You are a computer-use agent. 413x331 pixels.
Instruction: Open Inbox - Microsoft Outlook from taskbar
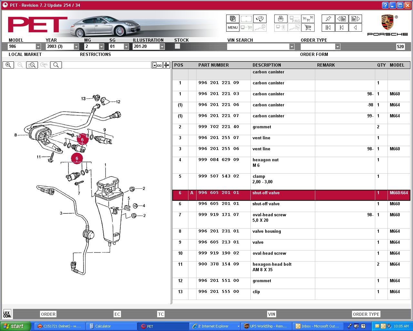(318, 326)
